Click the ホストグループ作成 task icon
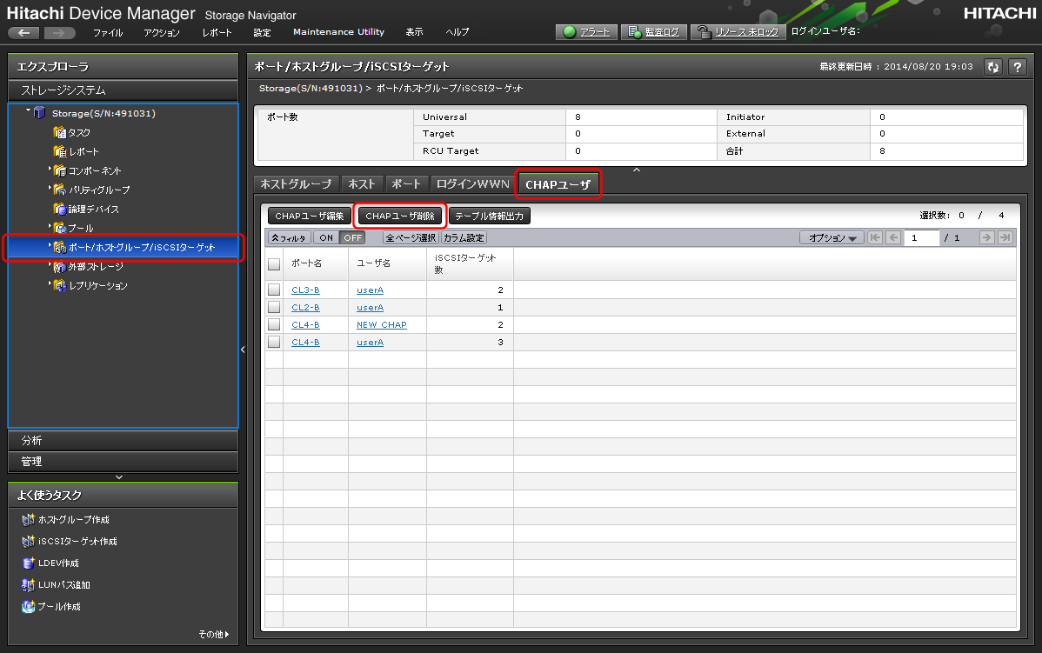Screen dimensions: 1042x653 point(28,519)
